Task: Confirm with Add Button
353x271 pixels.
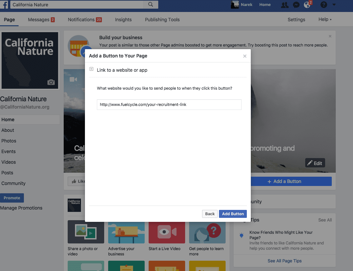Action: pyautogui.click(x=233, y=214)
